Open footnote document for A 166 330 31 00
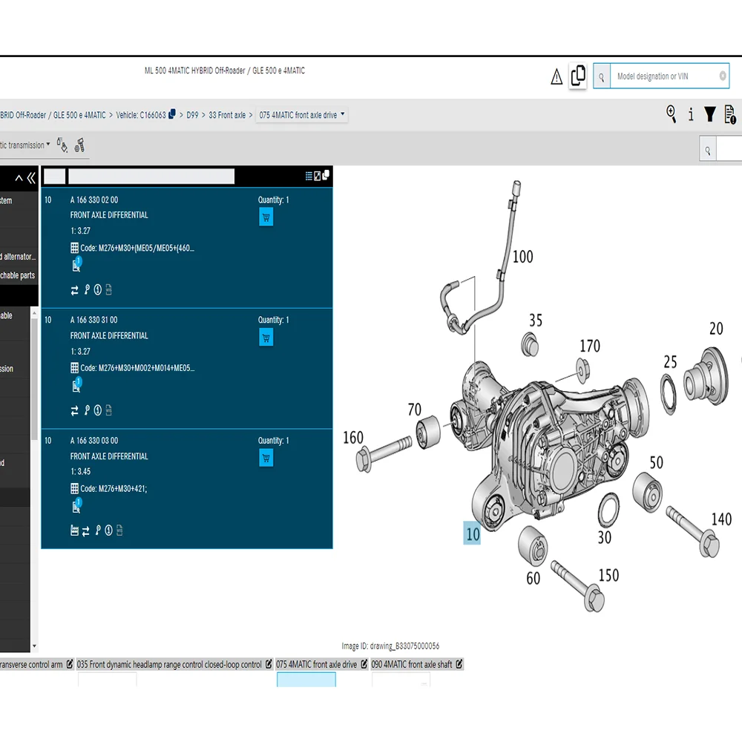Viewport: 742px width, 742px height. (x=76, y=384)
